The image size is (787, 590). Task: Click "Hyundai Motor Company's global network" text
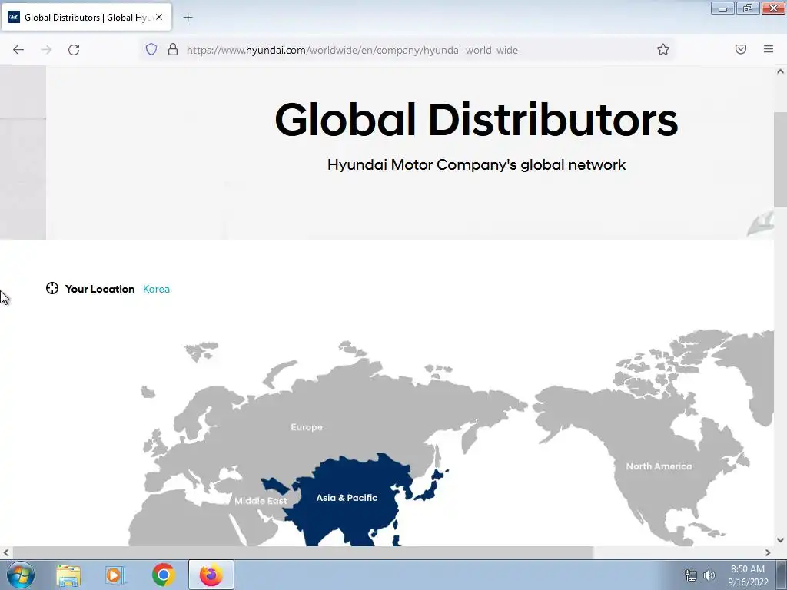coord(477,164)
